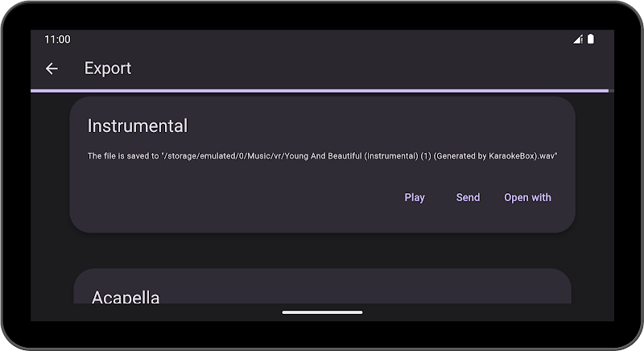The height and width of the screenshot is (351, 644).
Task: Select the saved file path text
Action: click(323, 156)
